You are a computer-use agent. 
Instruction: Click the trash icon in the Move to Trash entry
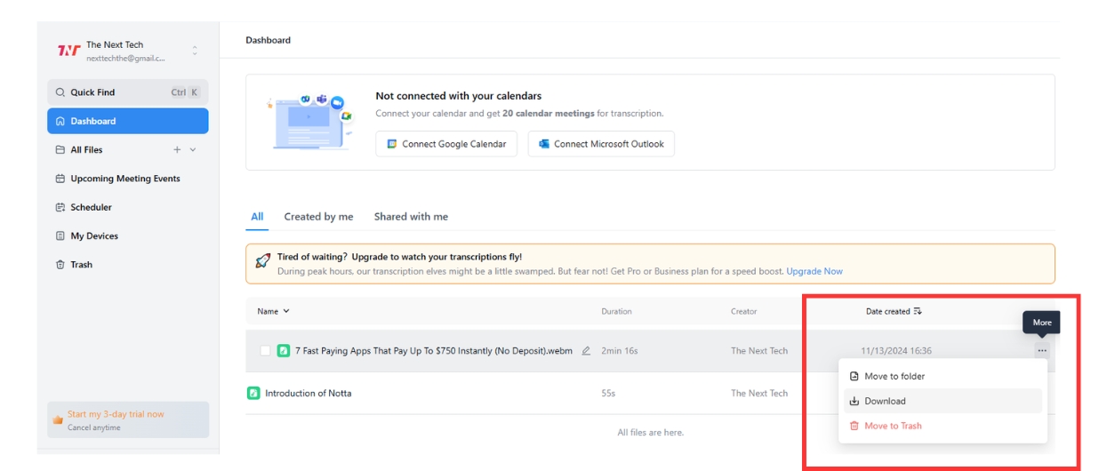pyautogui.click(x=854, y=426)
